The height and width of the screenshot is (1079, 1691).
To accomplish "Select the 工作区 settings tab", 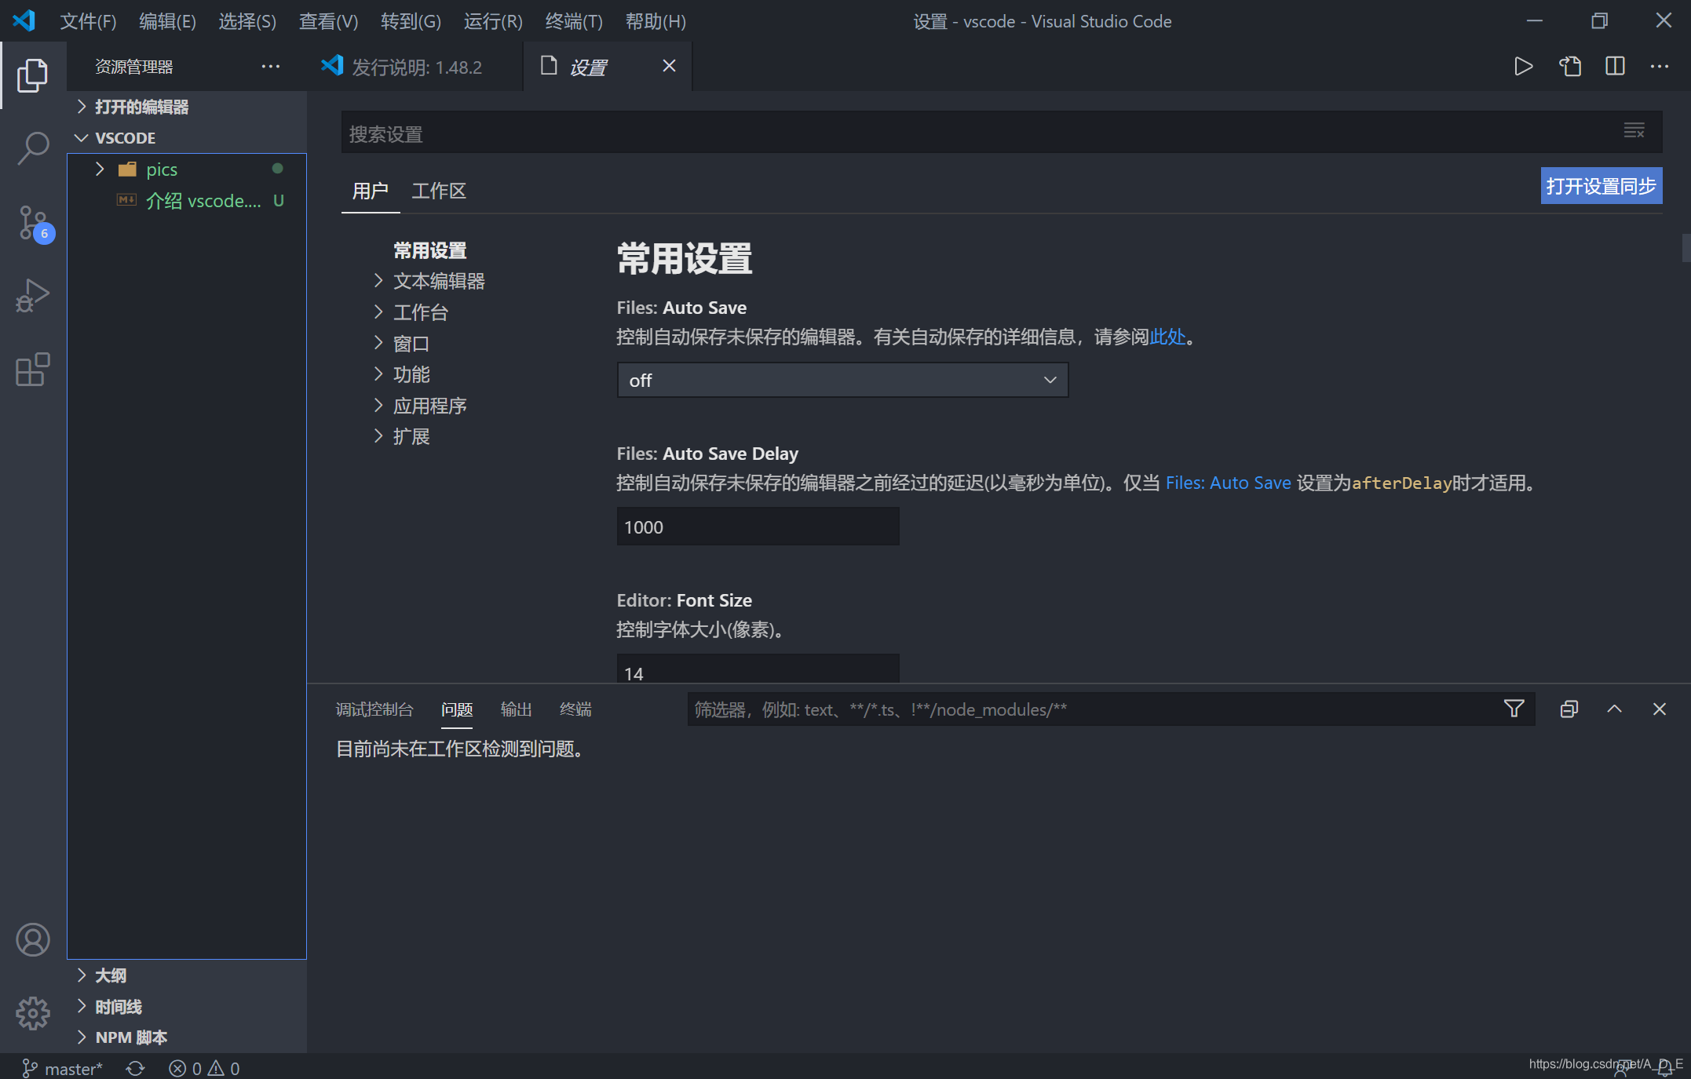I will pyautogui.click(x=439, y=191).
